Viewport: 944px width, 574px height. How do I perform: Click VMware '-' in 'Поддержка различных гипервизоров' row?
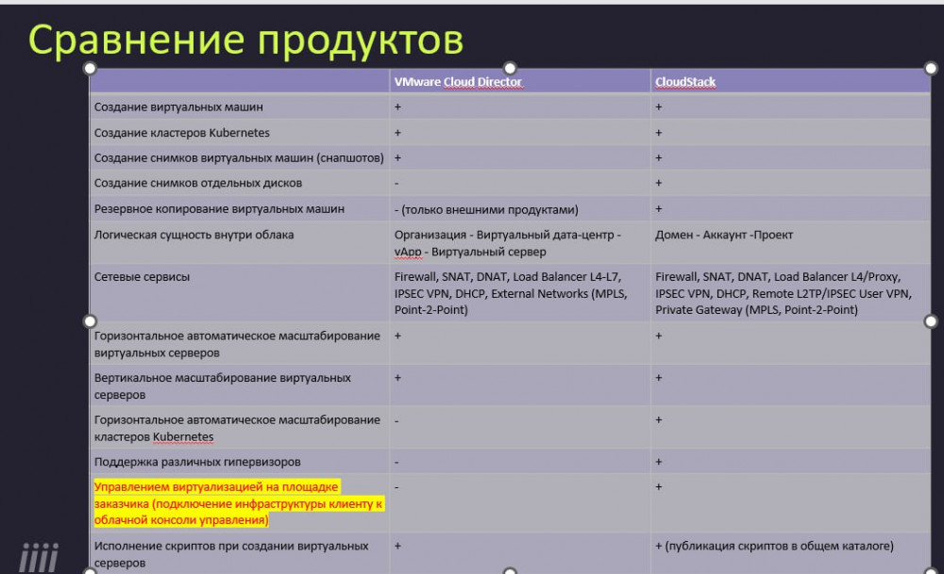pos(396,463)
